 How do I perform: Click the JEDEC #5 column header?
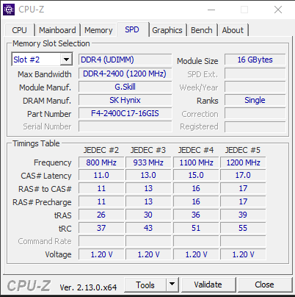[x=243, y=150]
